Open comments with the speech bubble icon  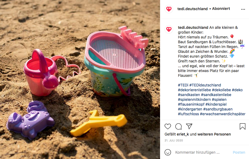178,126
